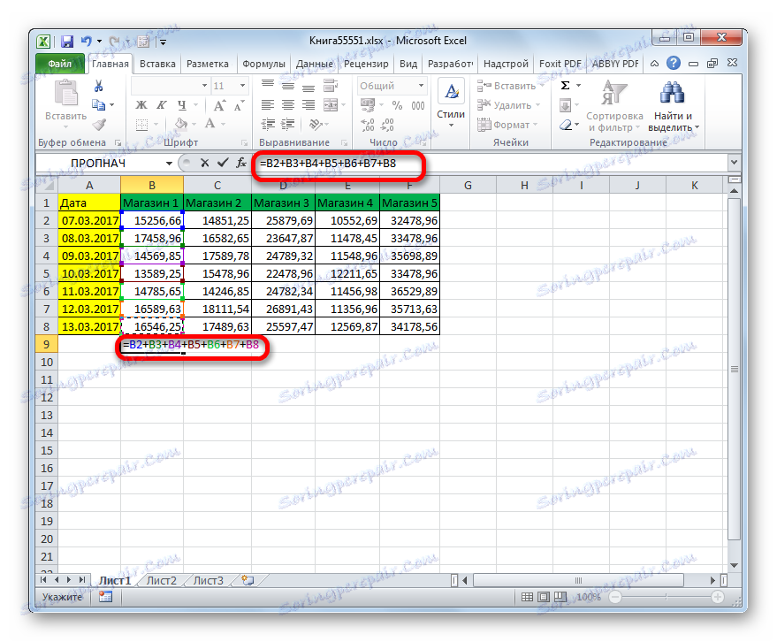777x642 pixels.
Task: Apply italic formatting with the К icon
Action: [x=161, y=105]
